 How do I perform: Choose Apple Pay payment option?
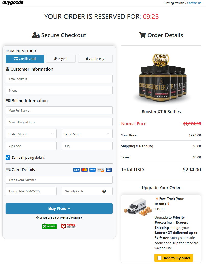pyautogui.click(x=95, y=59)
